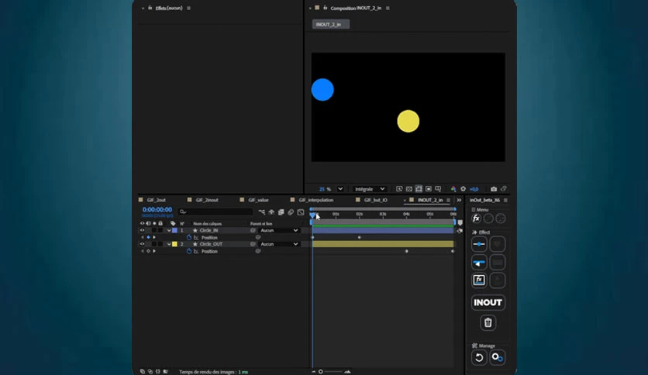Click the framed fx effect icon in inOut panel
Viewport: 648px width, 375px height.
(x=479, y=280)
